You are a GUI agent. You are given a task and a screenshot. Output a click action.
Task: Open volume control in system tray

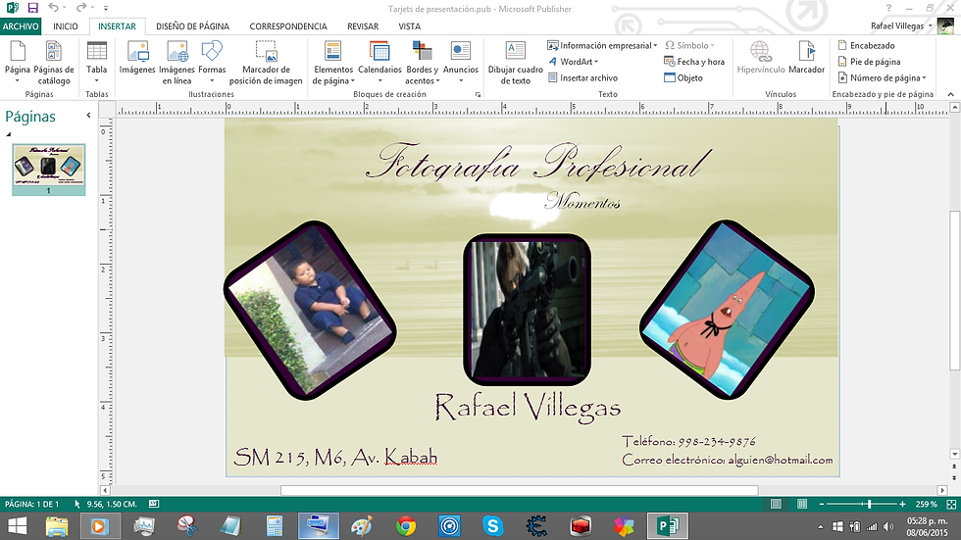(x=888, y=526)
